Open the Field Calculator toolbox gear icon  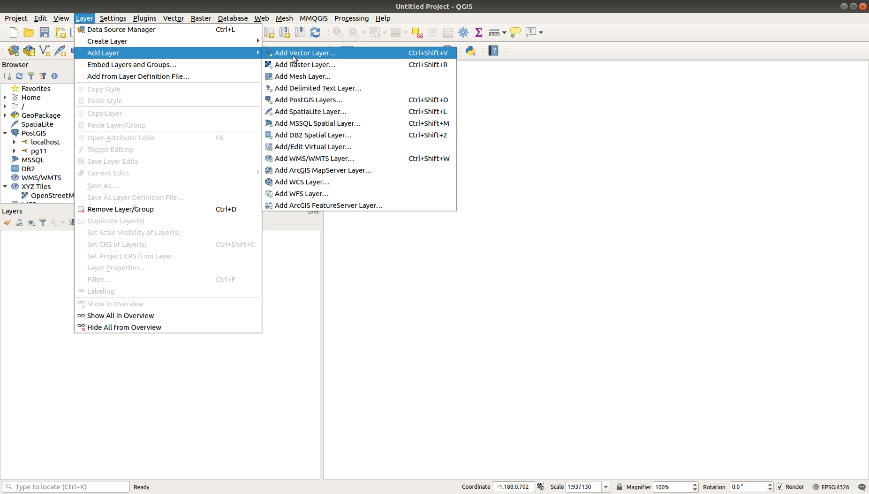click(x=463, y=32)
